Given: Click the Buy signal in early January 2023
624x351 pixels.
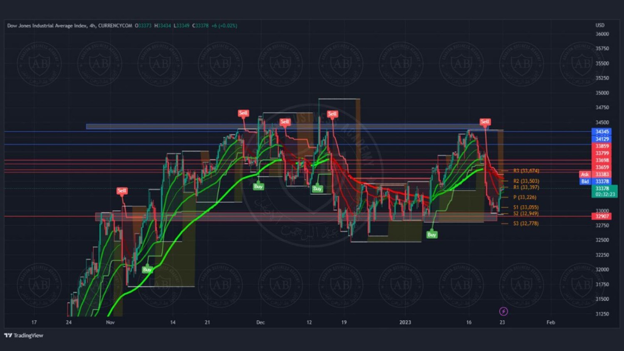Looking at the screenshot, I should click(432, 235).
